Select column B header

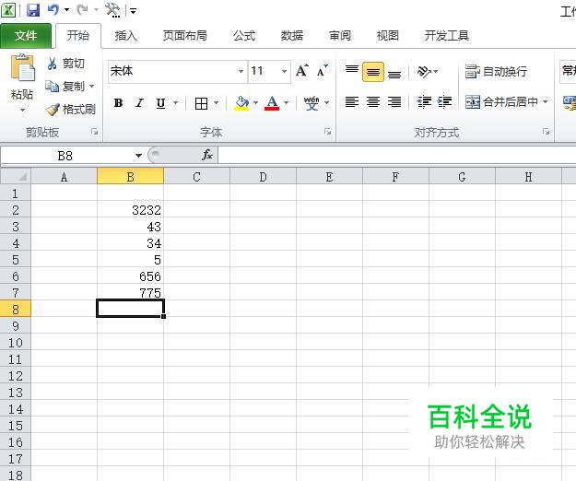pos(131,177)
